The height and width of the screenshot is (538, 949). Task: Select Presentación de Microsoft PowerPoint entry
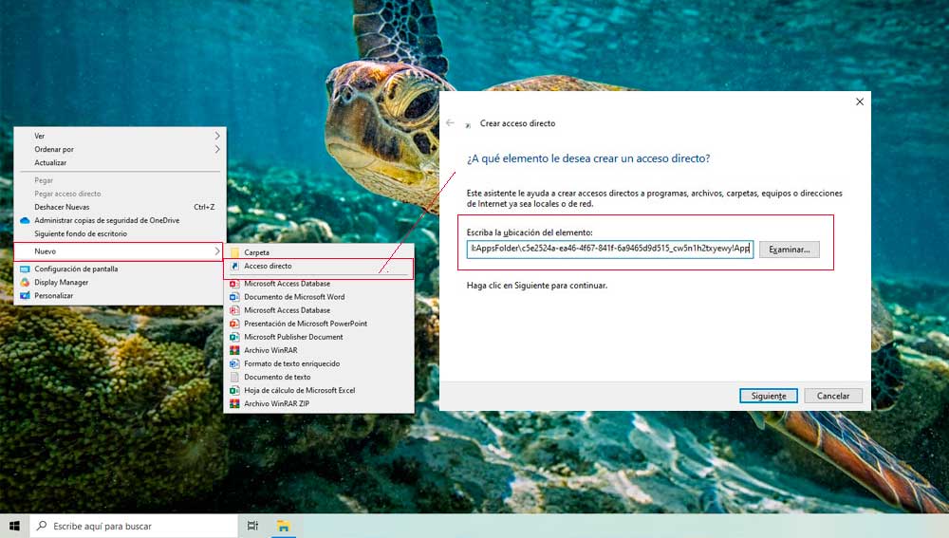[306, 324]
